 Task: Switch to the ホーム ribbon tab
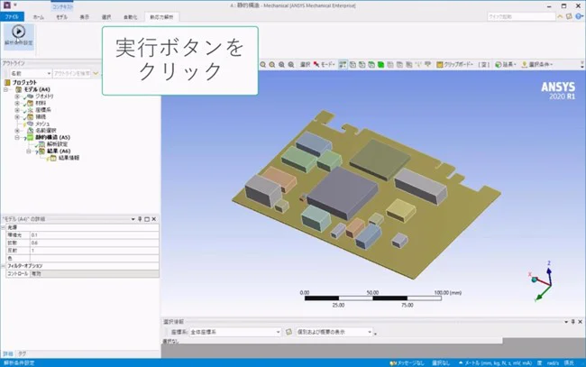click(39, 17)
